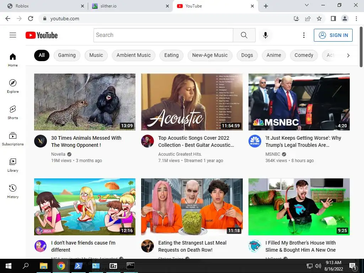
Task: Select the Anime filter chip
Action: 274,55
